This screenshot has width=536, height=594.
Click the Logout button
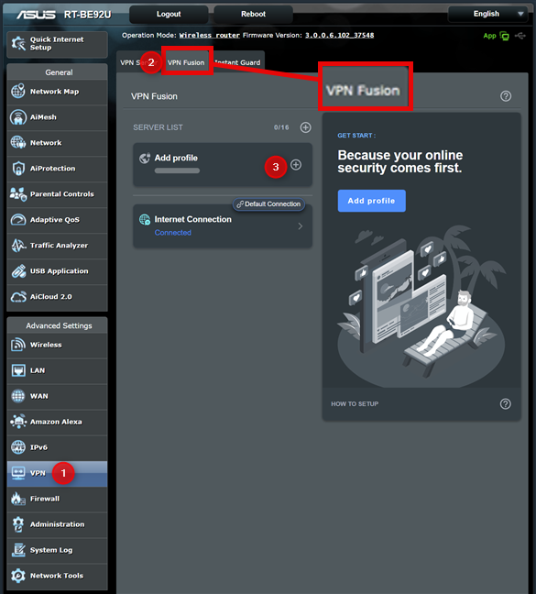point(169,14)
